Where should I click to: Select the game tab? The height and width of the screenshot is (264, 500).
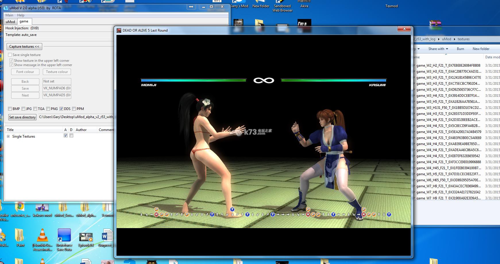click(24, 21)
